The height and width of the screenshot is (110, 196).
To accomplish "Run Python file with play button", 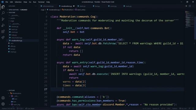I will coord(187,6).
